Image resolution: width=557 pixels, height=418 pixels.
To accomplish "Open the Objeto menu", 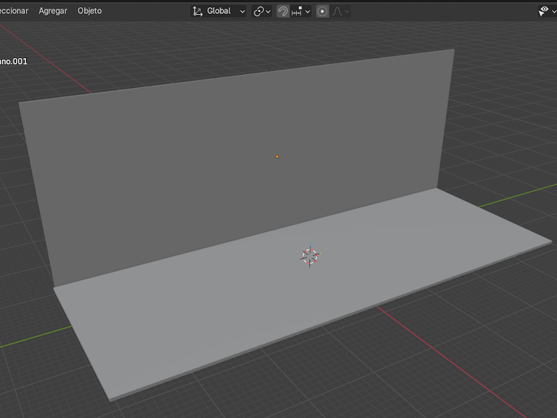I will pyautogui.click(x=89, y=11).
